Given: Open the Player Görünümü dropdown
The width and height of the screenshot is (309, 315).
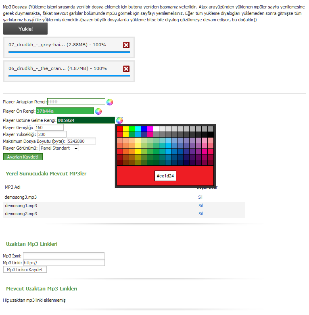Looking at the screenshot, I should click(x=59, y=148).
